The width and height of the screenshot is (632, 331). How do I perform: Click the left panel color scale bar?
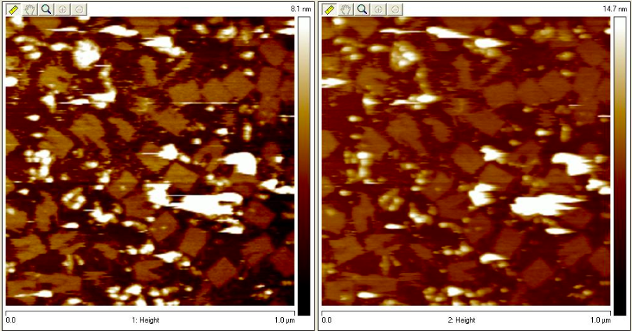pyautogui.click(x=303, y=165)
